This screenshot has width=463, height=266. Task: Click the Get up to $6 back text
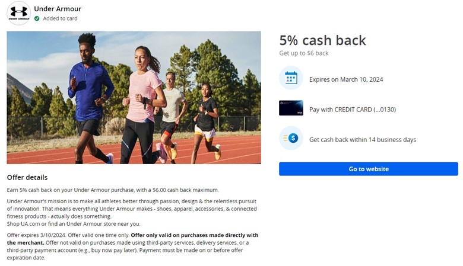[304, 53]
